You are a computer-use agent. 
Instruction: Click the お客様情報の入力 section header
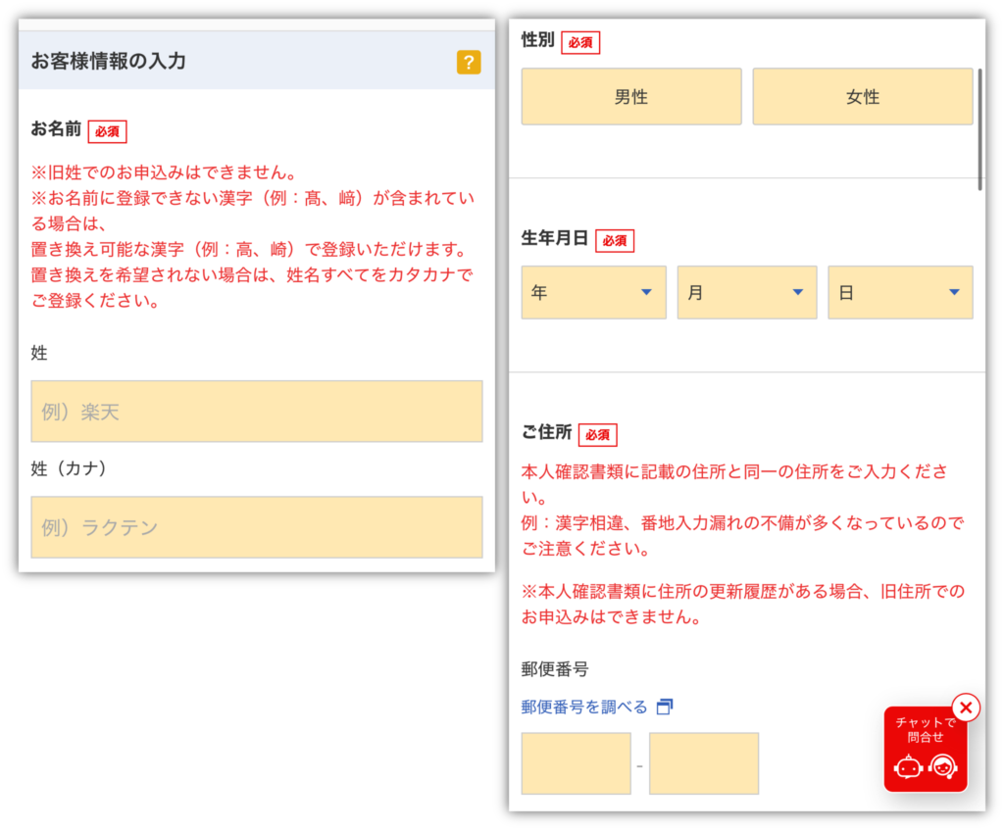click(109, 62)
